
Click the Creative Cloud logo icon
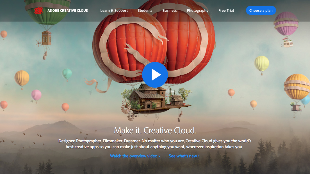(x=38, y=10)
